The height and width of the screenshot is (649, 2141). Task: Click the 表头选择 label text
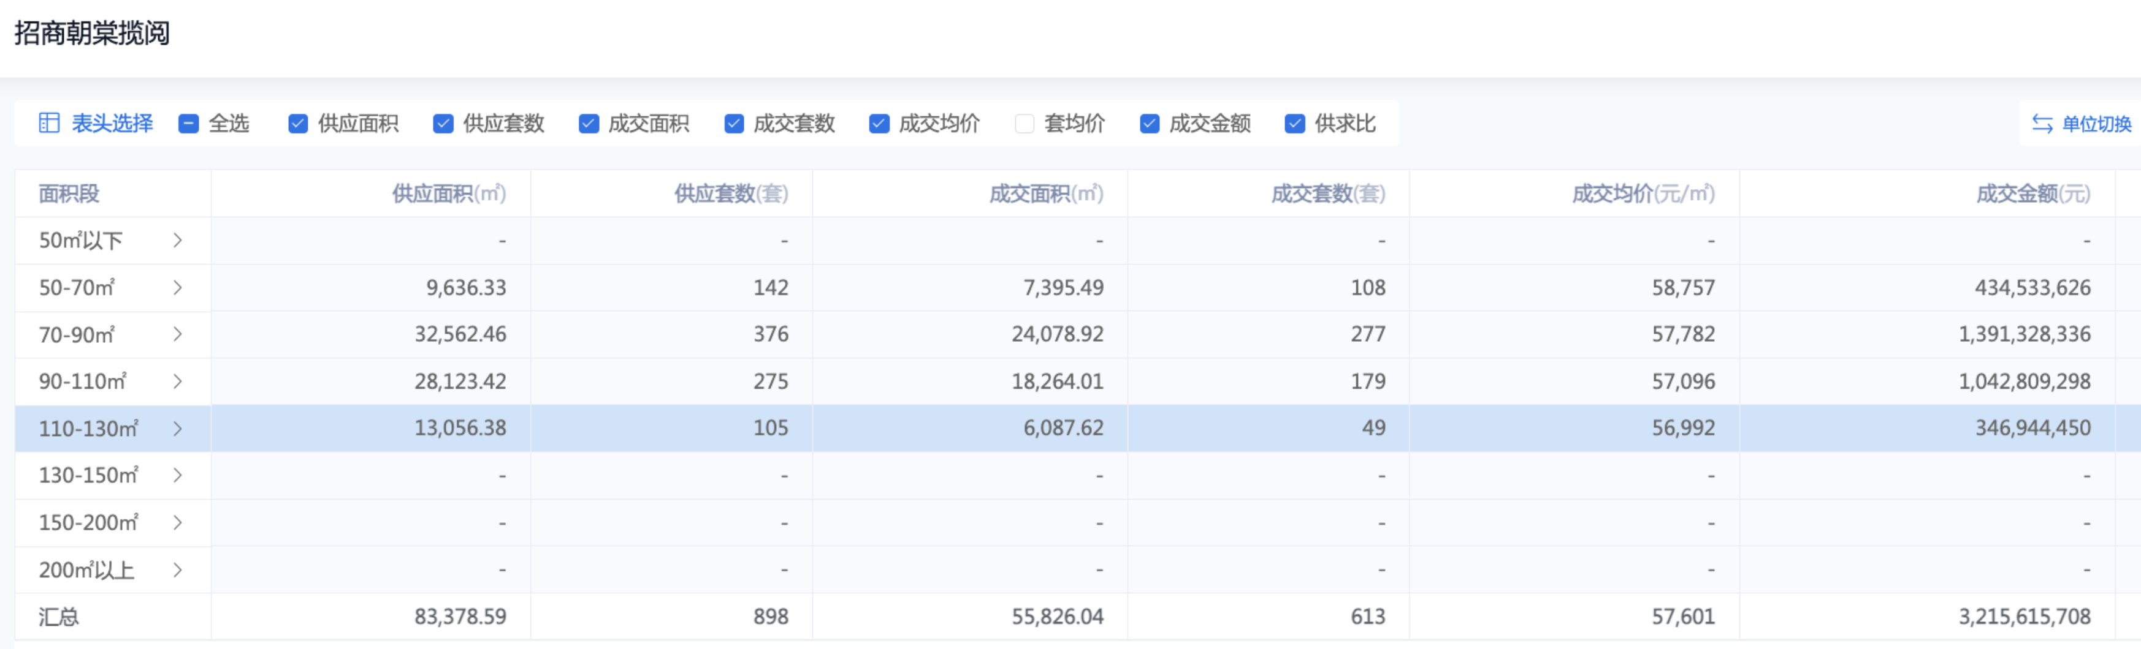[112, 124]
